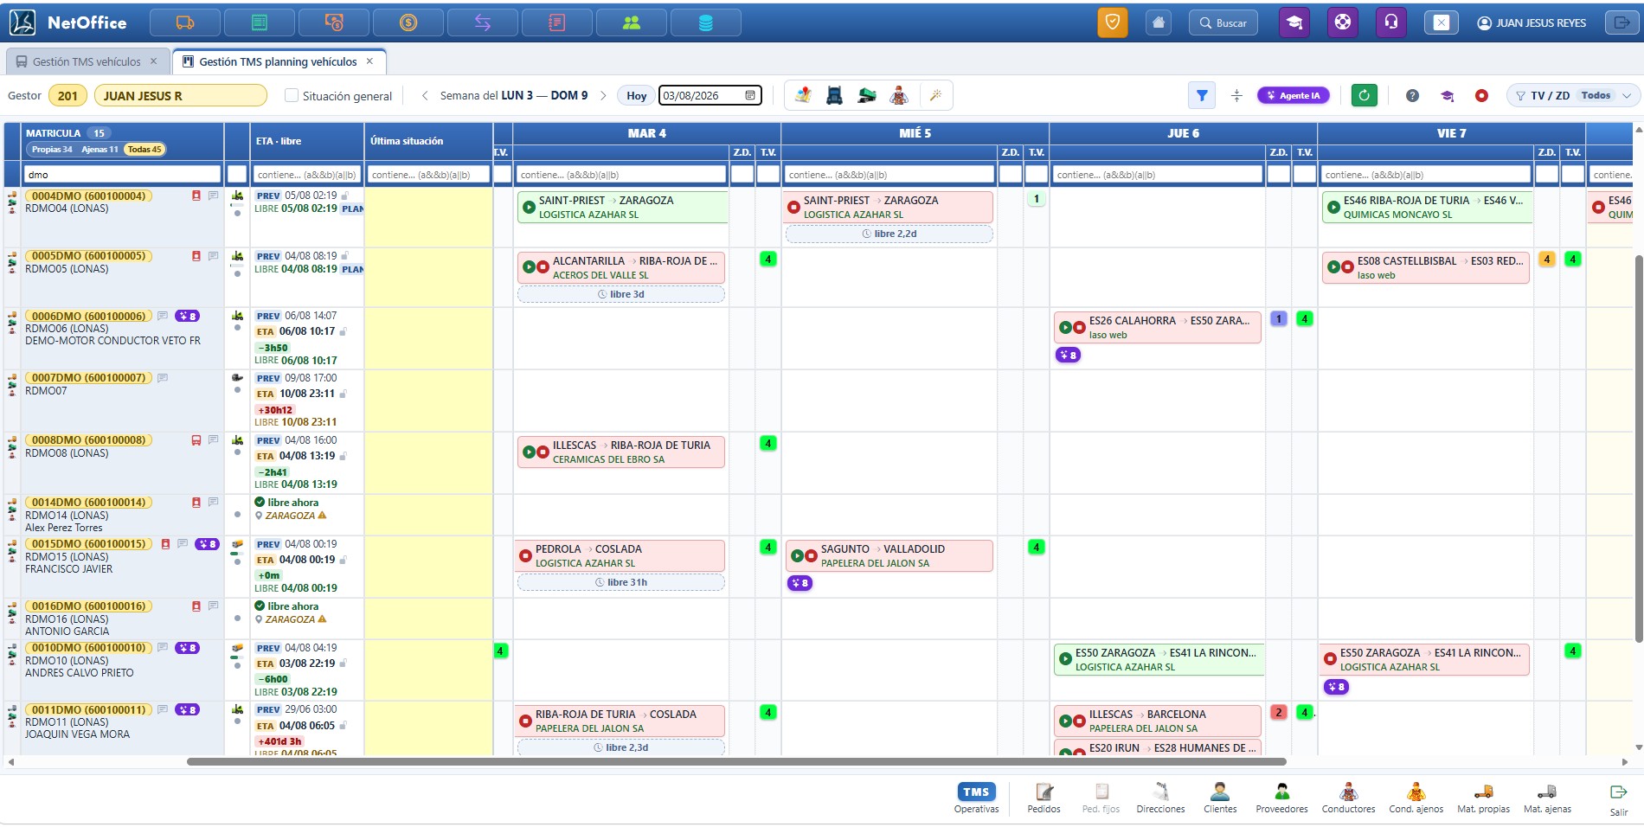Select the Propias 34 filter pill

coord(52,150)
